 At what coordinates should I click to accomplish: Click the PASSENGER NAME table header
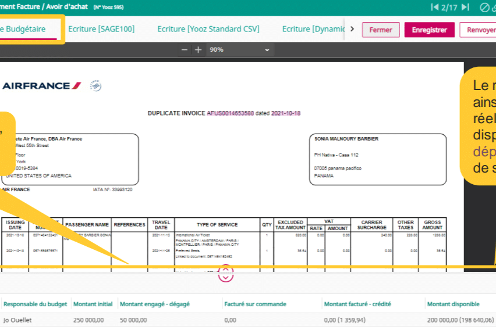click(x=87, y=225)
